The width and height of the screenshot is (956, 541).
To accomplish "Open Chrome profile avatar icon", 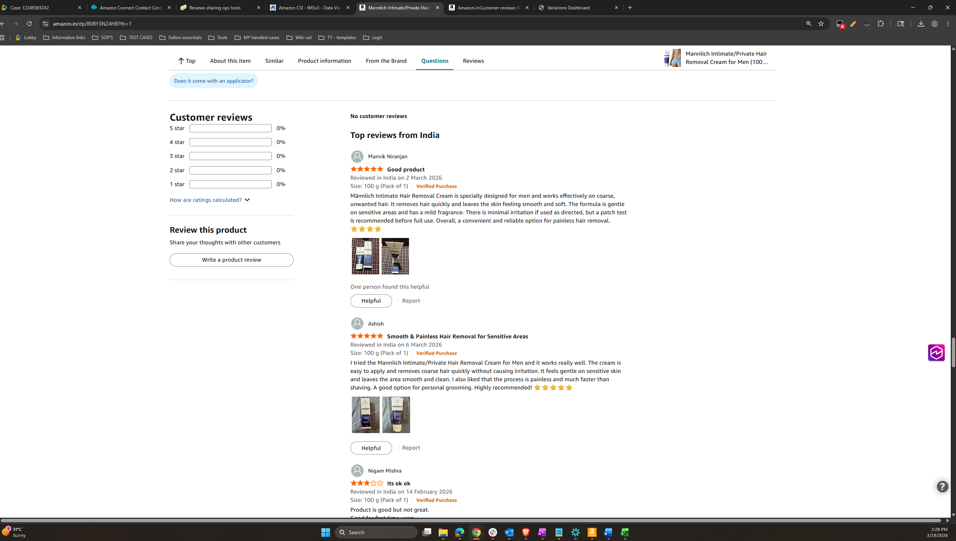I will pos(934,24).
